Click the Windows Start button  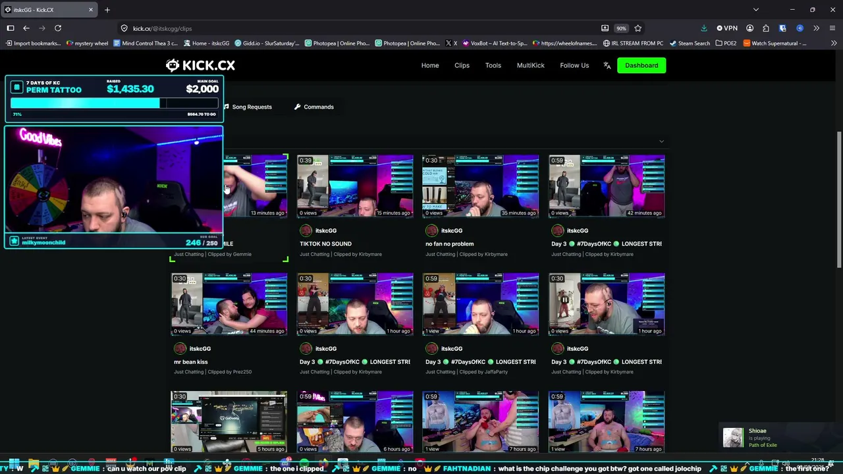[x=14, y=463]
